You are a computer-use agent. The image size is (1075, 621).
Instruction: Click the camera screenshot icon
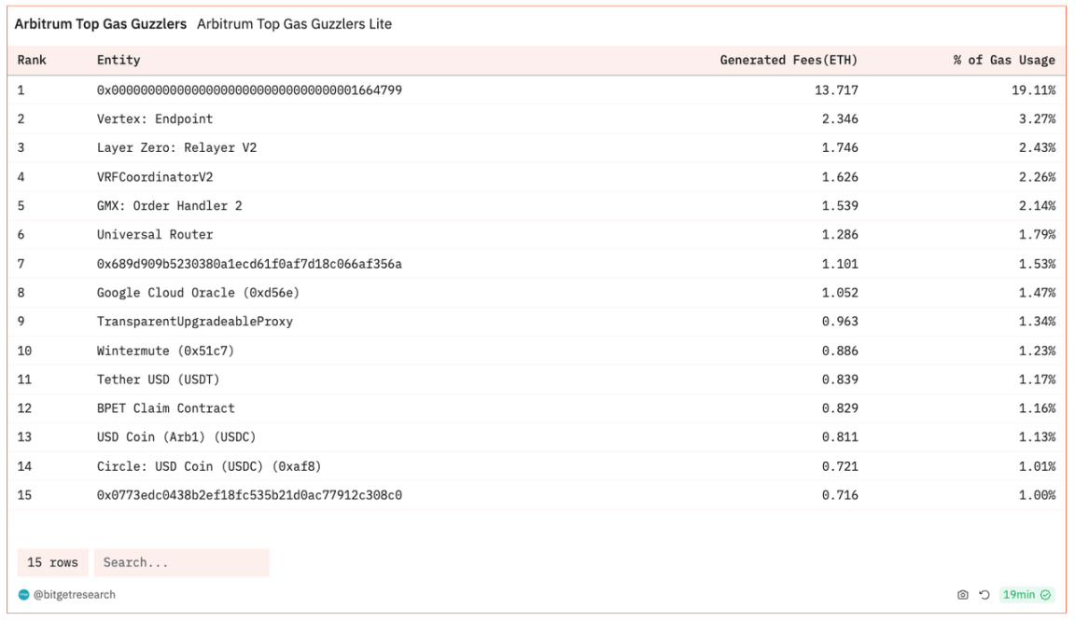(963, 595)
